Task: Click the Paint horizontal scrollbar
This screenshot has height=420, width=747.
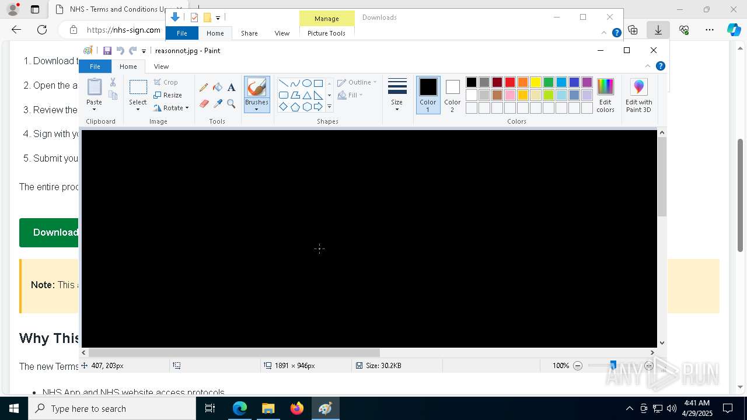Action: 234,352
